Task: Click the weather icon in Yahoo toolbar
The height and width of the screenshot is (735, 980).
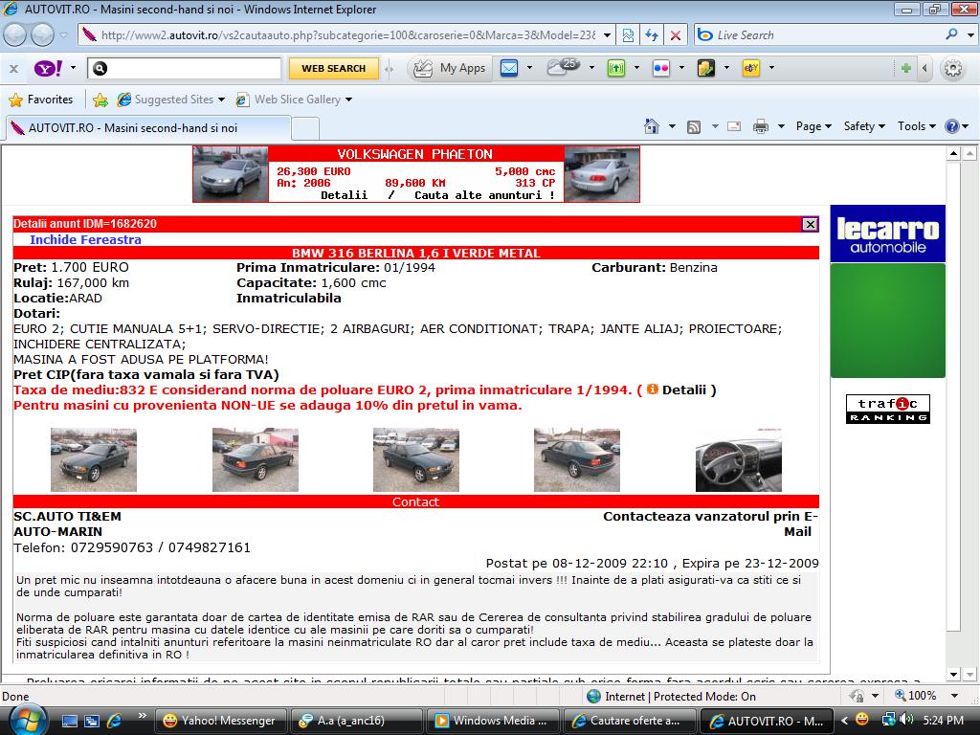Action: pyautogui.click(x=563, y=67)
